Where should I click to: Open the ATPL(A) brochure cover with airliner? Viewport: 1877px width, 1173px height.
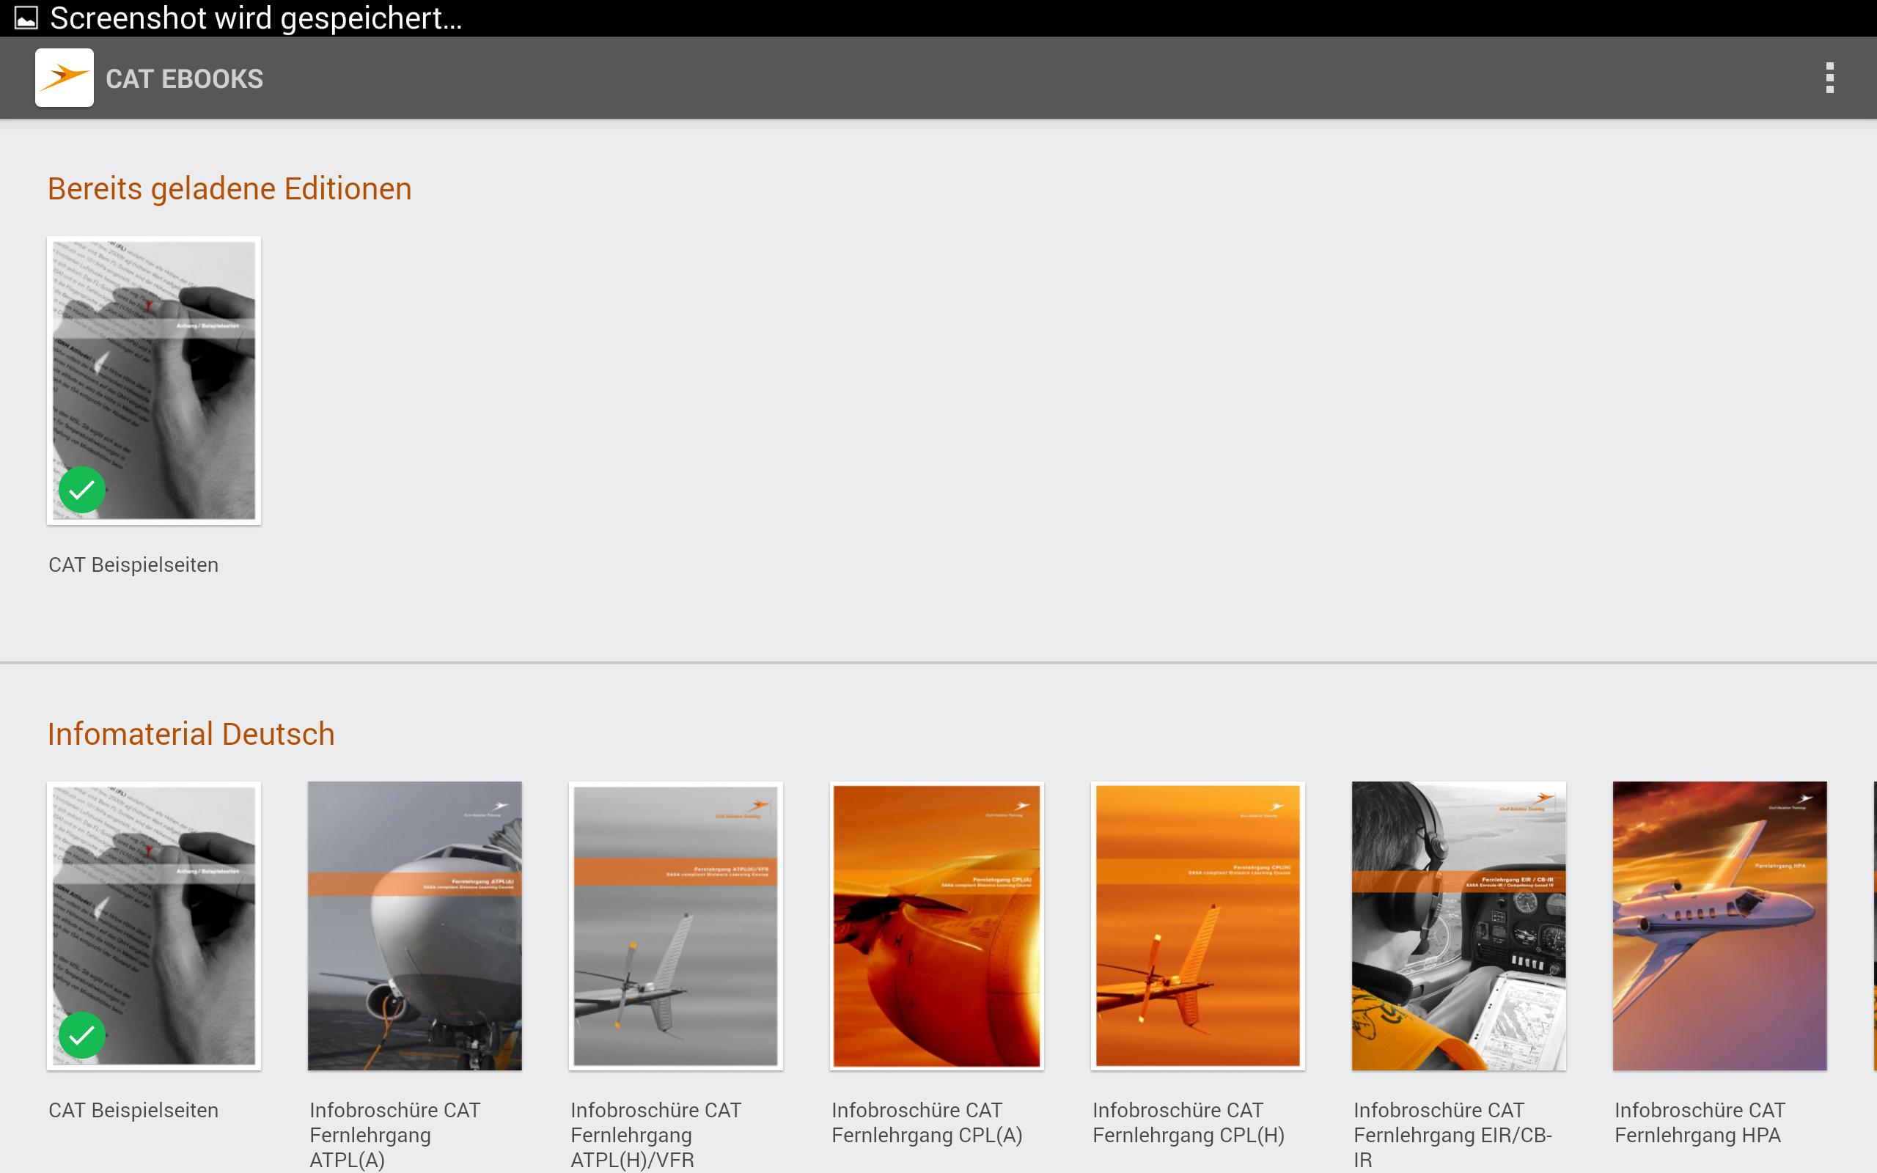(x=415, y=925)
